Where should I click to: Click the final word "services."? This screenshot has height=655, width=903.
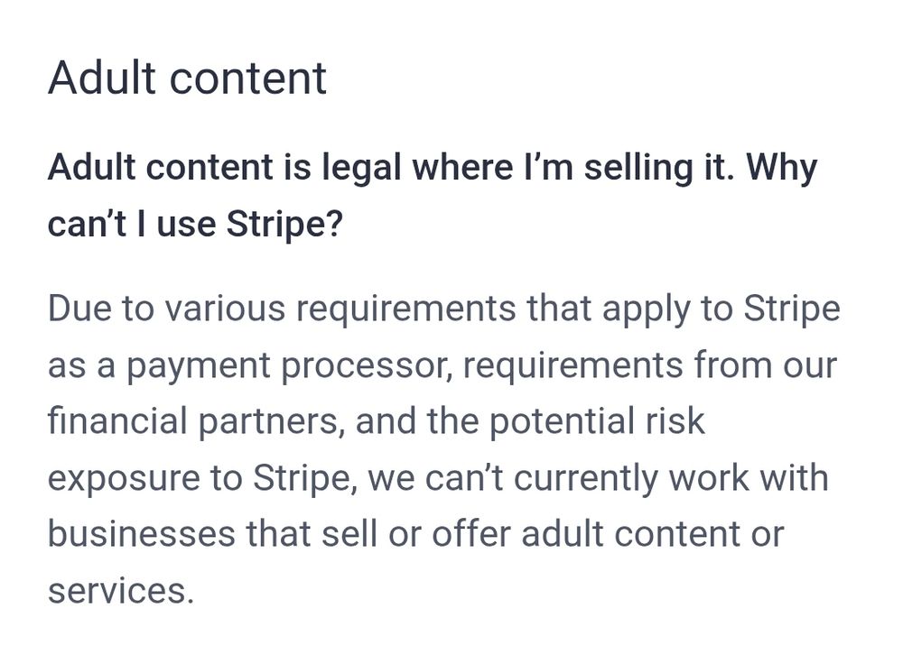click(x=121, y=591)
